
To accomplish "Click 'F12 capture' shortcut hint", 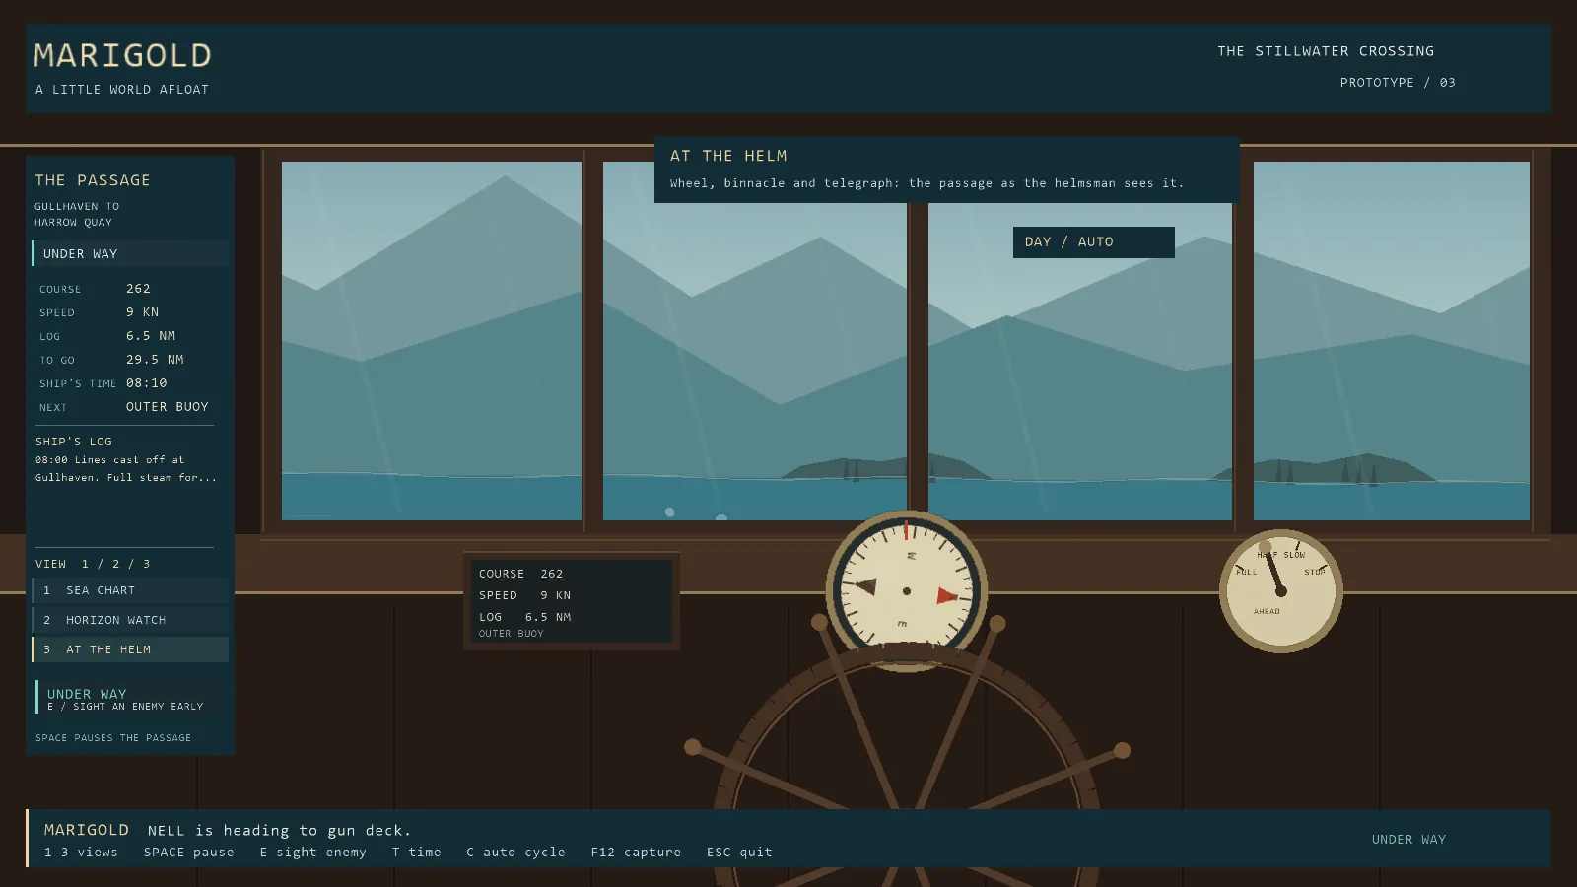I will click(636, 853).
